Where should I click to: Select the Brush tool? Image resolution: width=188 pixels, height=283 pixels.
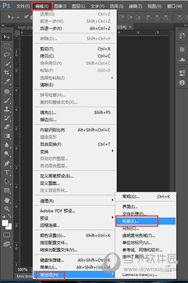click(x=7, y=100)
